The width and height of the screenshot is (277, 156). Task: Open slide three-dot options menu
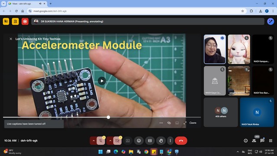[161, 123]
